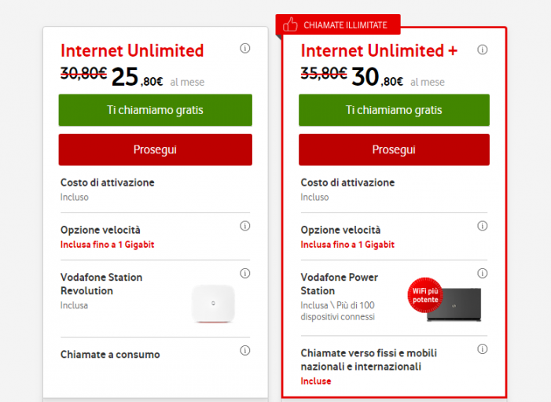Screen dimensions: 551x402
Task: Click info icon for Vodafone Power Station
Action: [483, 273]
